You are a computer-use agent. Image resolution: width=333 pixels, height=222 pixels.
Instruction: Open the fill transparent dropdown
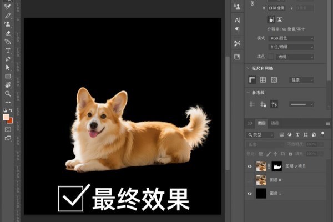click(295, 57)
